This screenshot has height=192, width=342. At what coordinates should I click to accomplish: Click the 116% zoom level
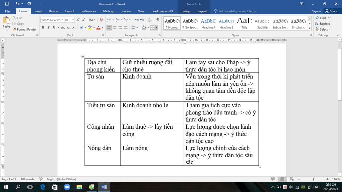pos(336,179)
